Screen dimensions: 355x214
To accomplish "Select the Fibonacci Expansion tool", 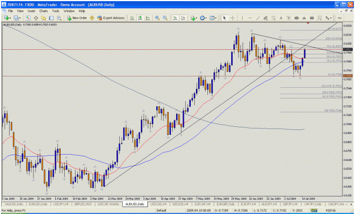I will 319,18.
